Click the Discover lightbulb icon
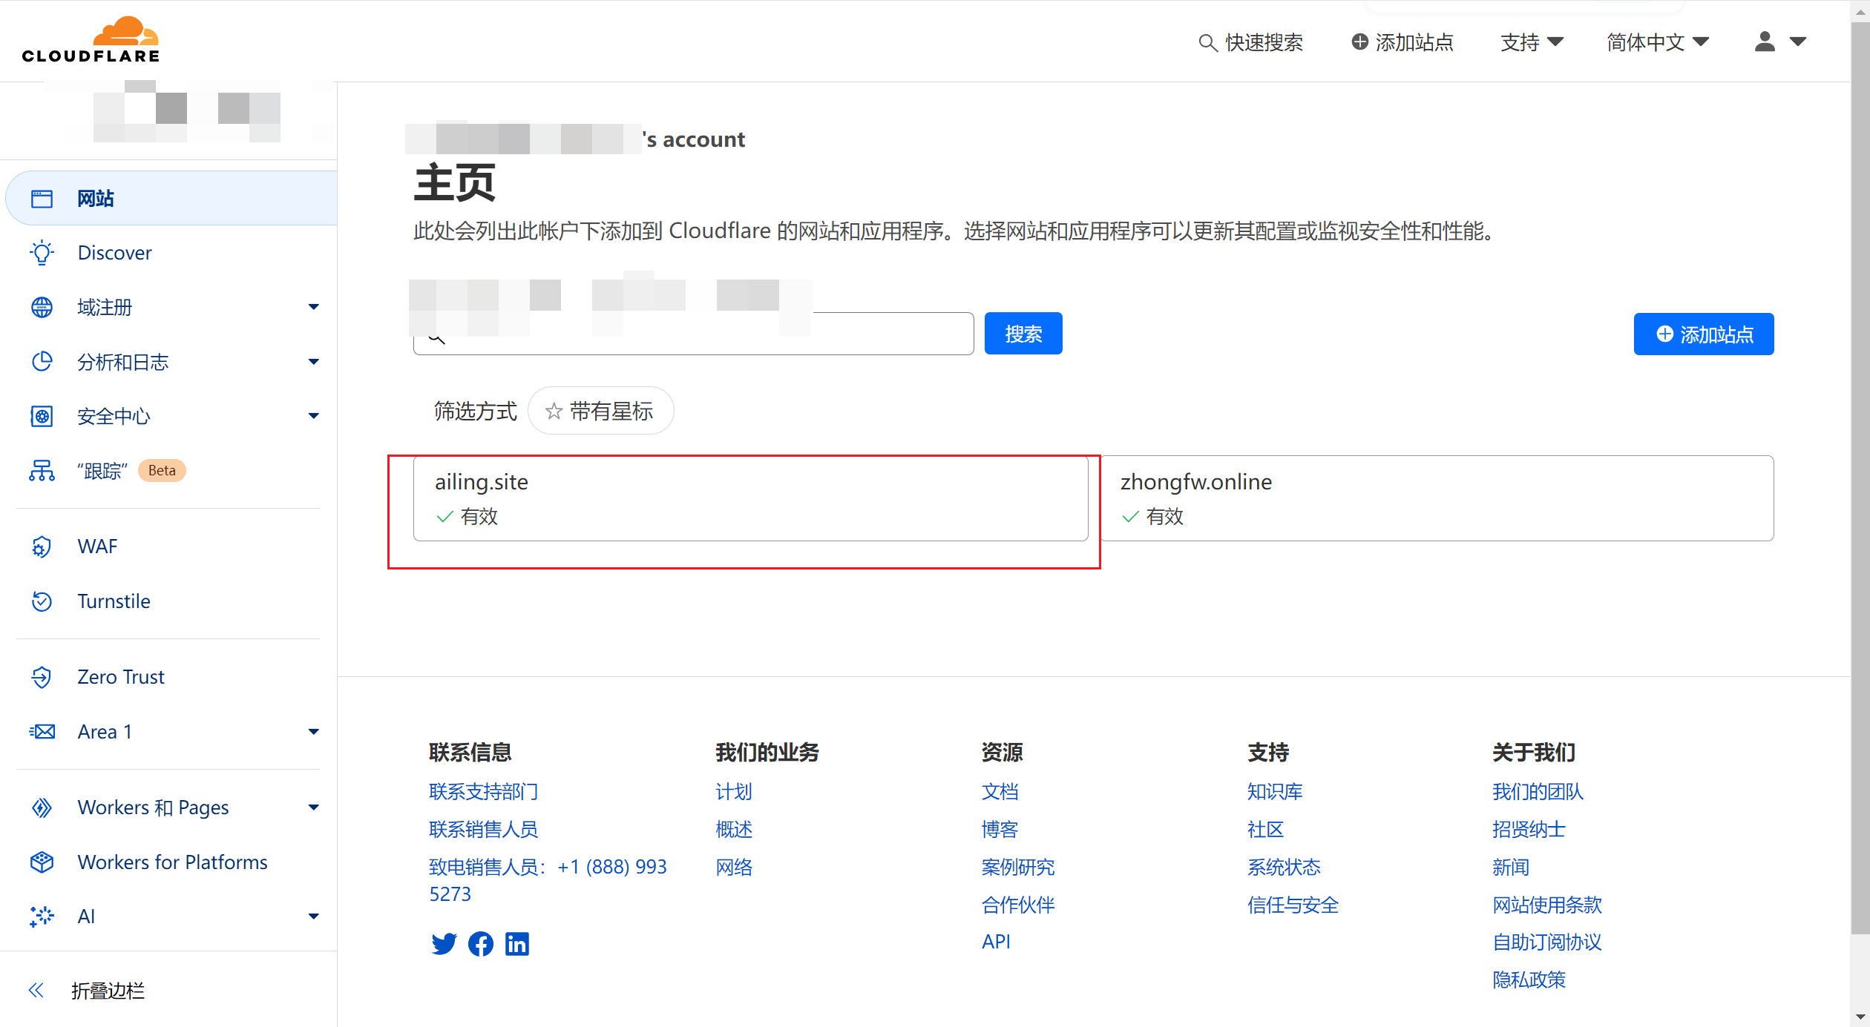 coord(42,253)
